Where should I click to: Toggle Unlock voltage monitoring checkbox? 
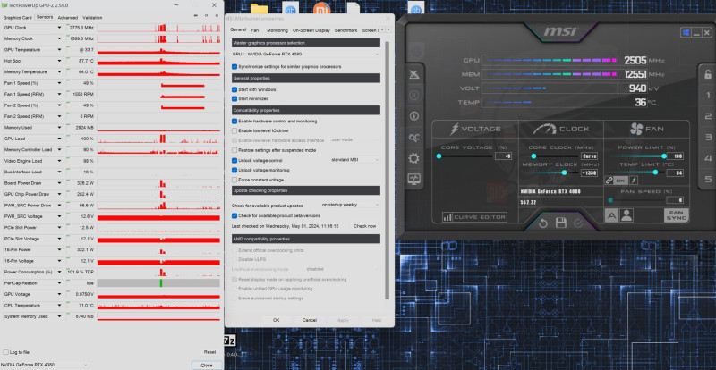tap(234, 170)
